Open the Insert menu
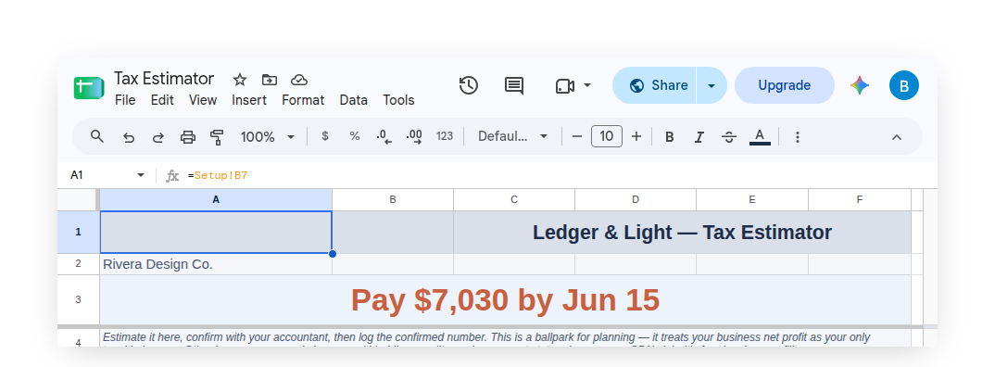The image size is (995, 367). 248,100
